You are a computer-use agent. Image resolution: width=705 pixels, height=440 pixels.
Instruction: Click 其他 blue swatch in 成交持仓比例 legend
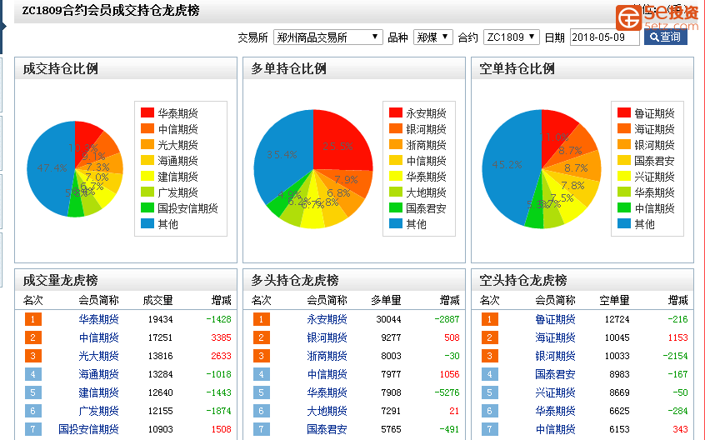click(x=147, y=223)
